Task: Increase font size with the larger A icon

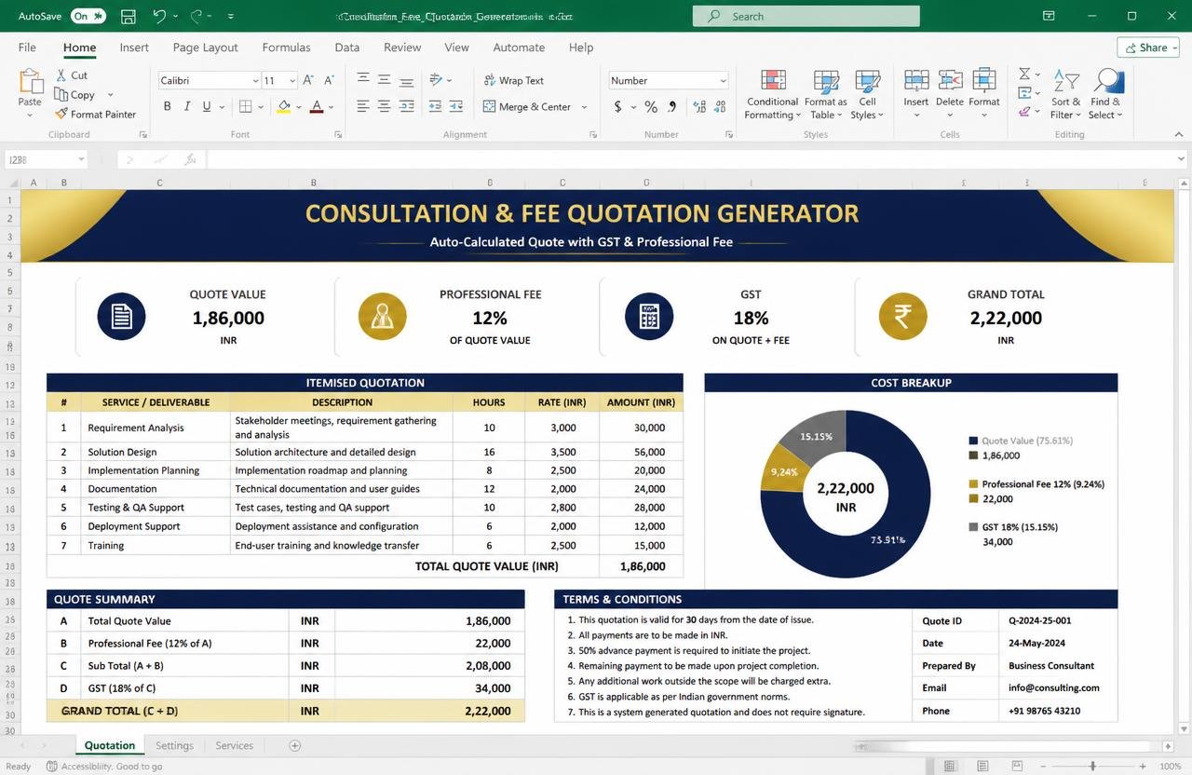Action: [308, 80]
